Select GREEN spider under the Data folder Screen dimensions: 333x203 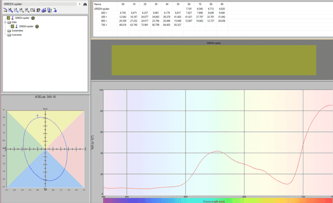pyautogui.click(x=26, y=27)
